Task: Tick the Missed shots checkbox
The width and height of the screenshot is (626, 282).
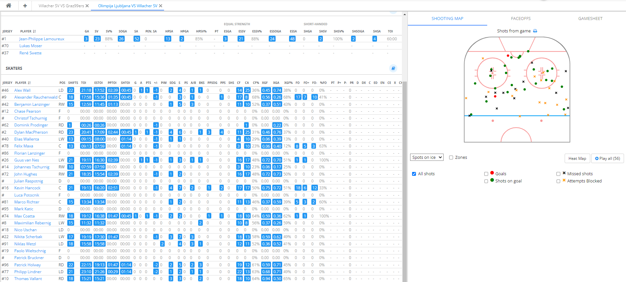Action: [x=558, y=174]
